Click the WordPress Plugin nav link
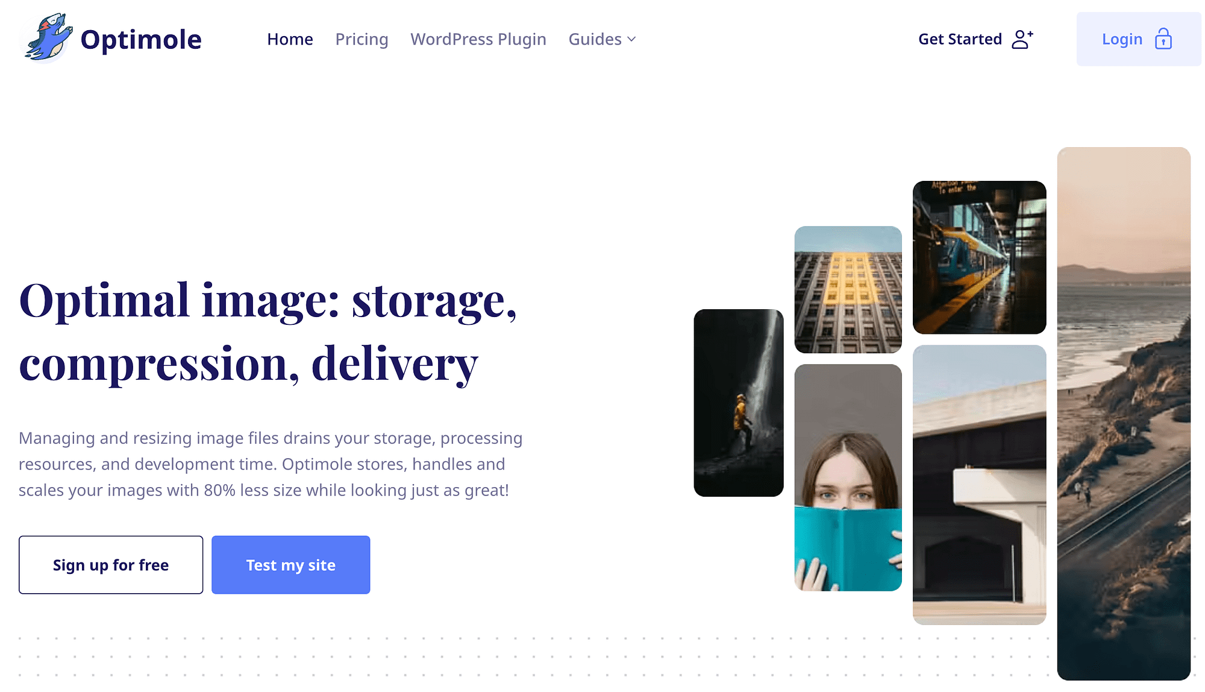 [x=478, y=39]
